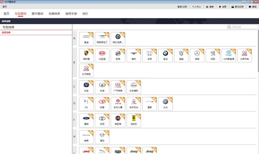Select the Haima (海马) brand

(x=102, y=137)
